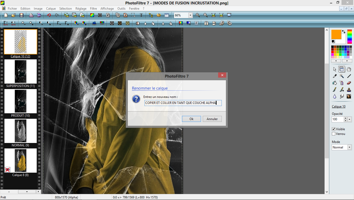Select the PRODUIT (10) layer thumbnail
The height and width of the screenshot is (200, 354).
coord(21,102)
